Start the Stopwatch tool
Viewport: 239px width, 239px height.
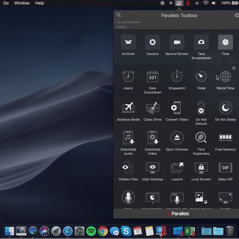click(177, 76)
